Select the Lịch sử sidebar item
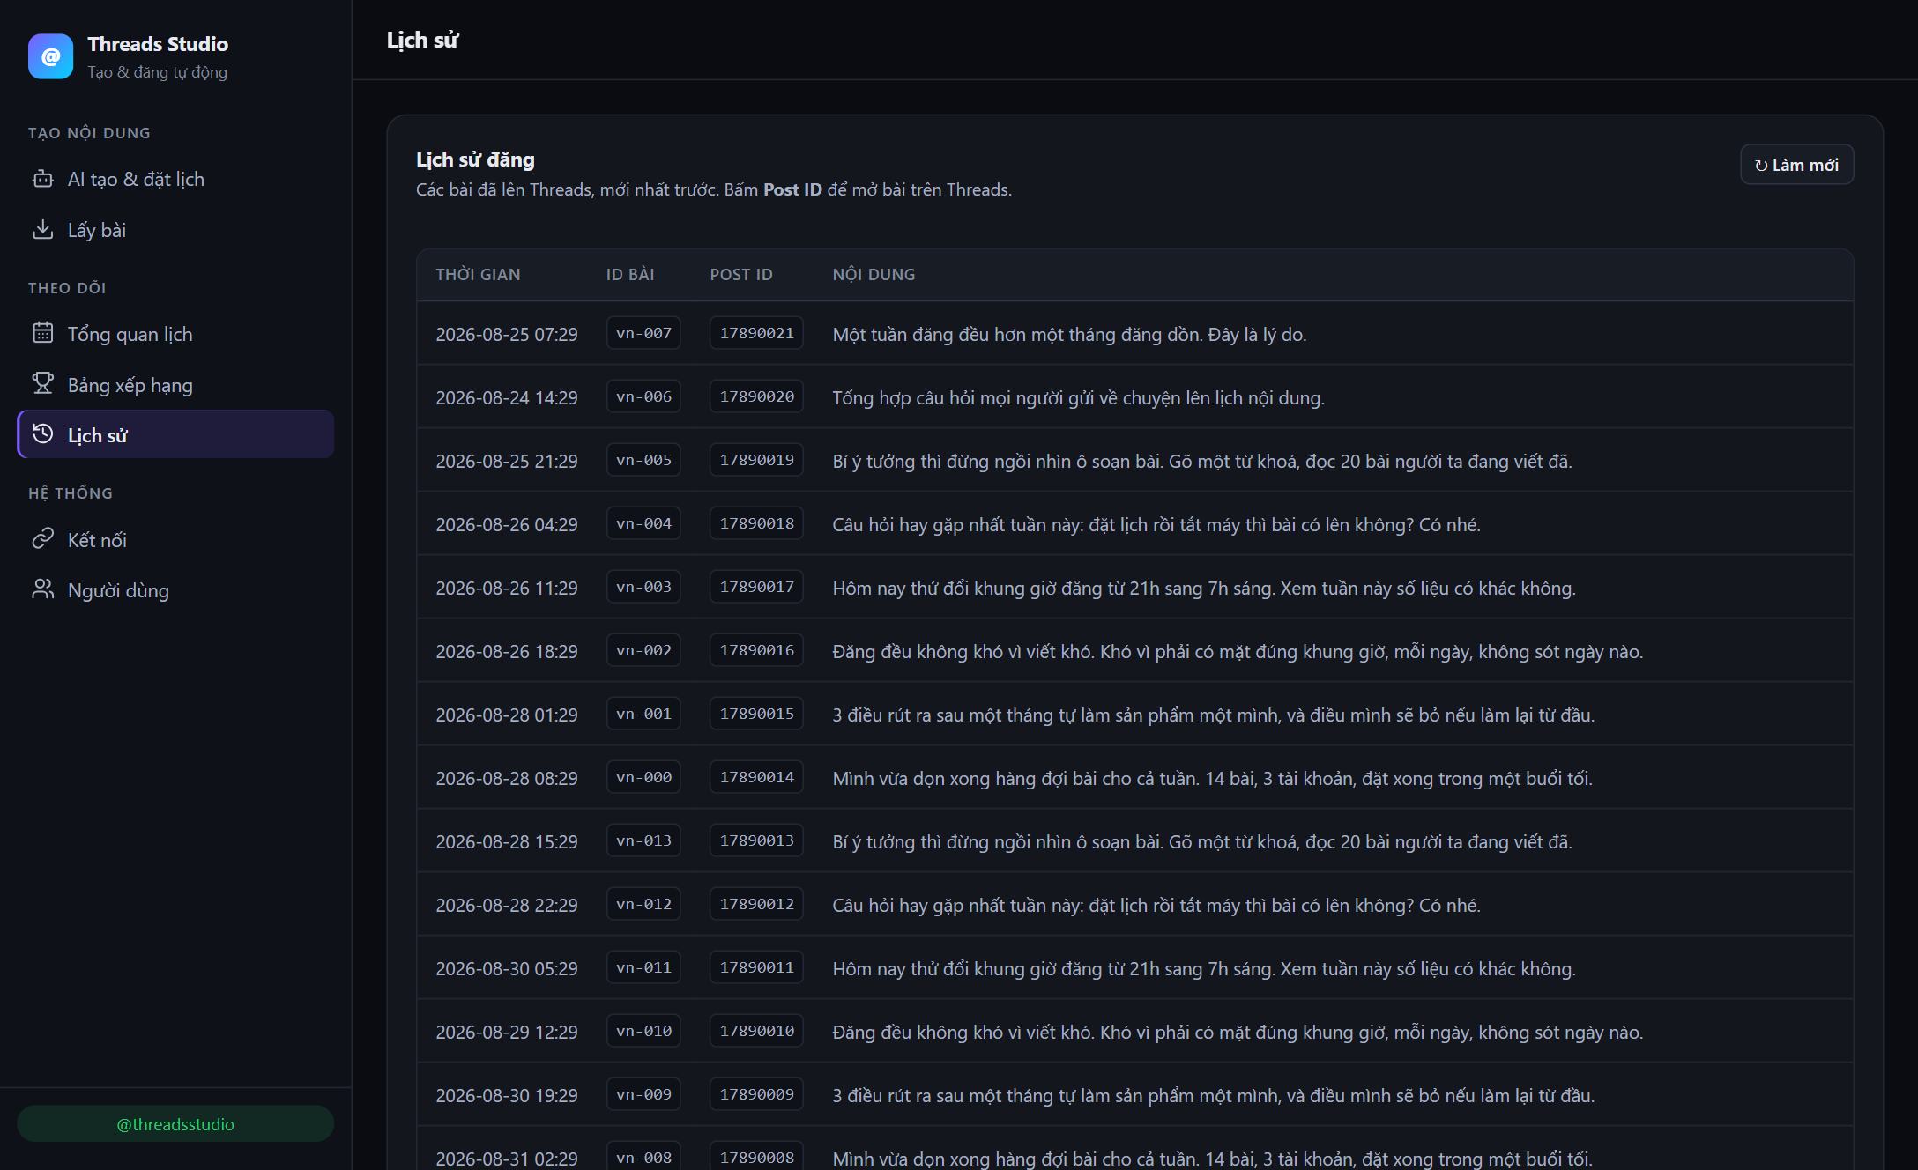The width and height of the screenshot is (1918, 1170). [175, 434]
